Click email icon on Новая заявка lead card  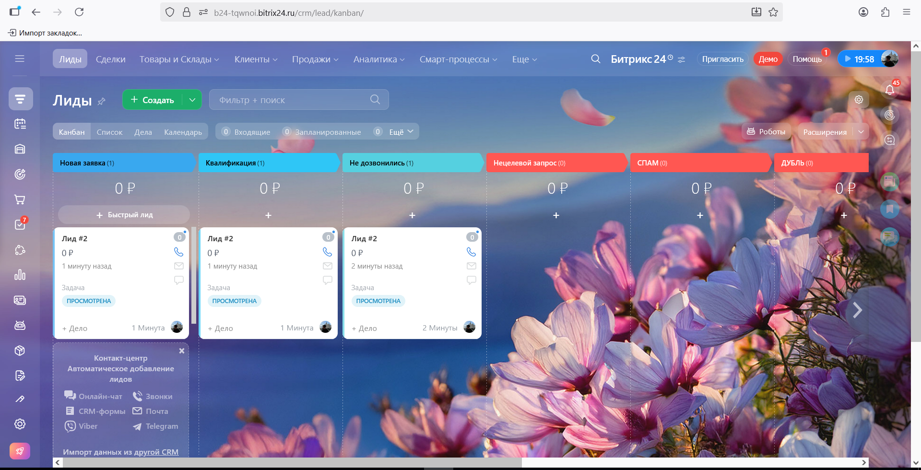pos(179,266)
